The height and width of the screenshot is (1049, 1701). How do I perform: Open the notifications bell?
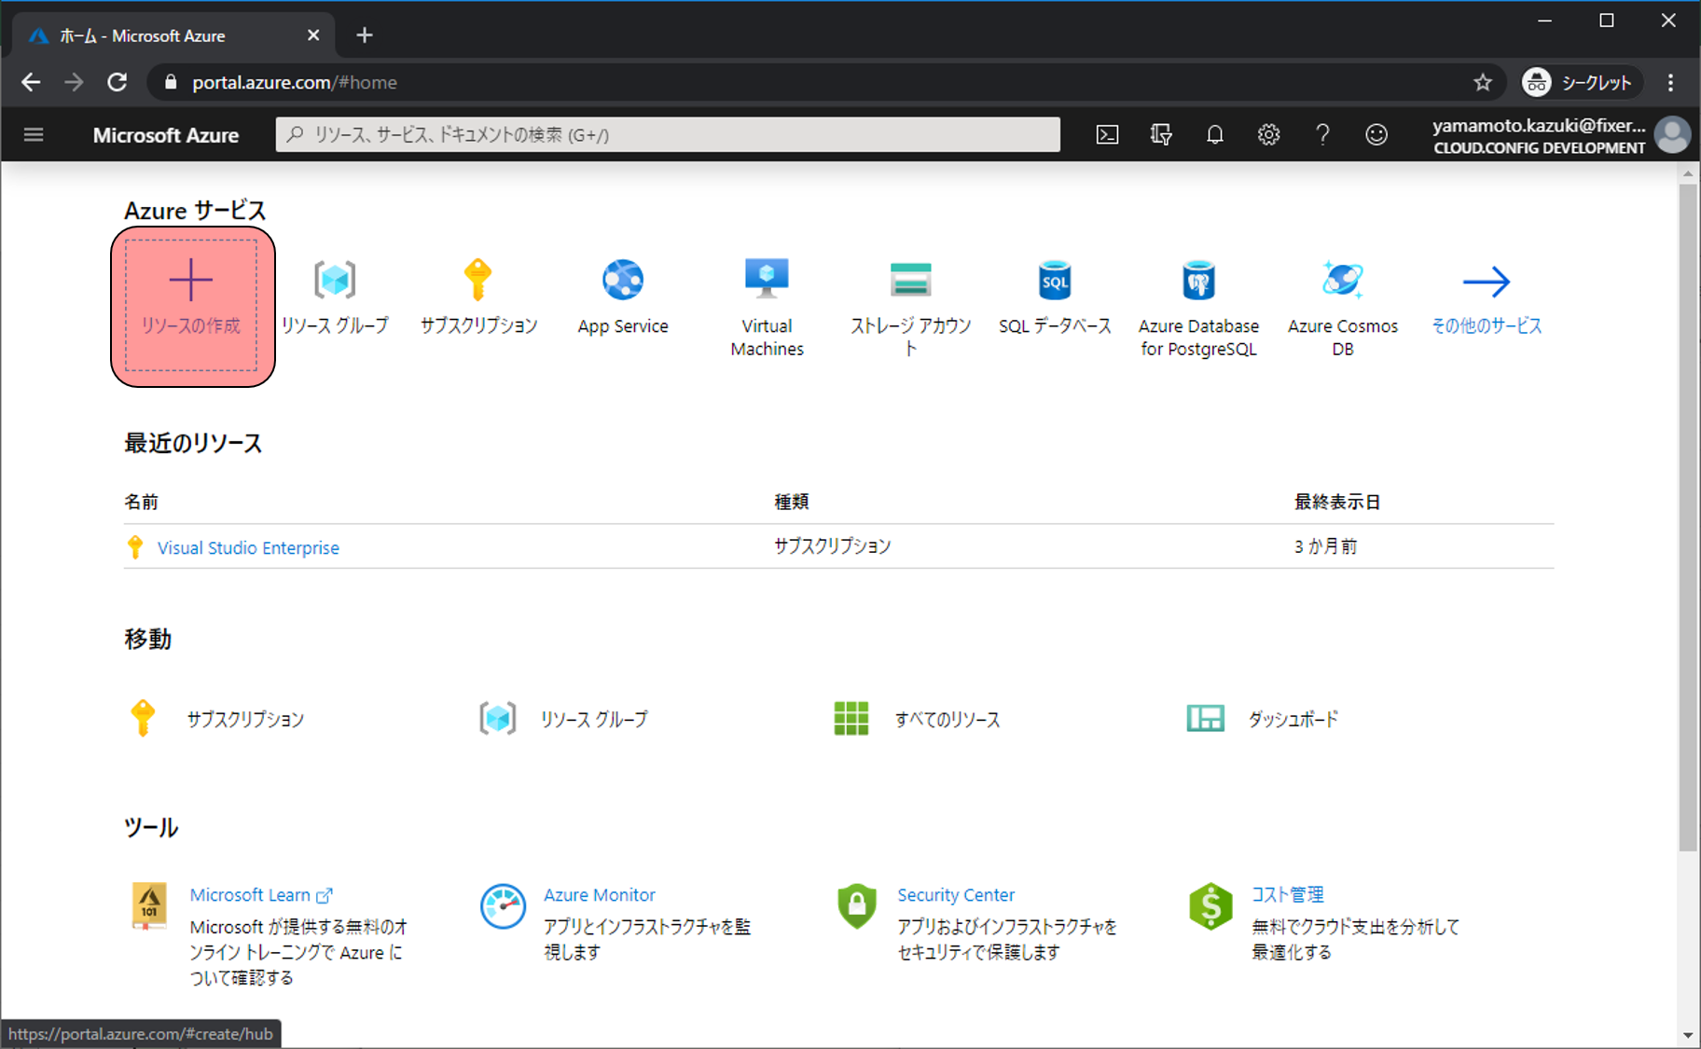(1214, 135)
